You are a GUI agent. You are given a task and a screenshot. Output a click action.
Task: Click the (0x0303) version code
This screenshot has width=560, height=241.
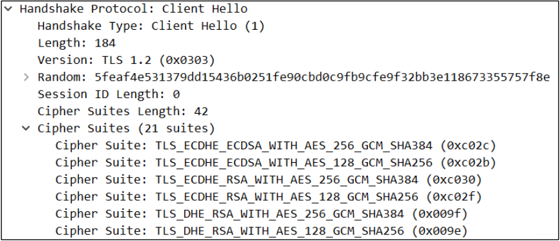(x=187, y=60)
